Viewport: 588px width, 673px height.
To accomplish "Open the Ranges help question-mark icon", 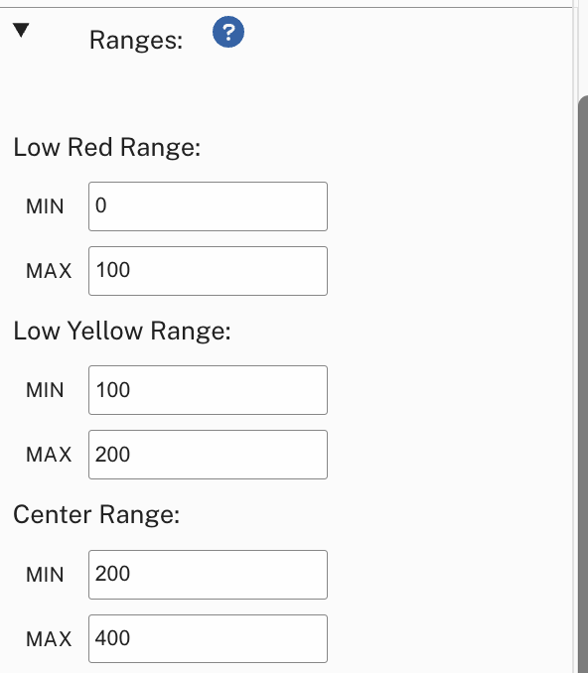I will coord(228,32).
